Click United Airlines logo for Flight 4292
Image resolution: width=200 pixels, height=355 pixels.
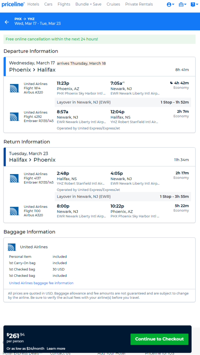click(14, 117)
